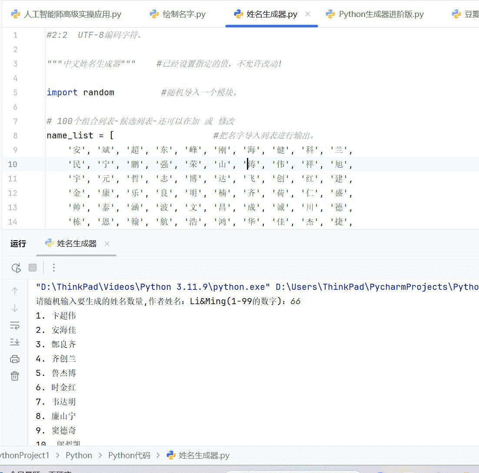Click the comment #2:2 UTF-8编码字符

click(x=94, y=35)
